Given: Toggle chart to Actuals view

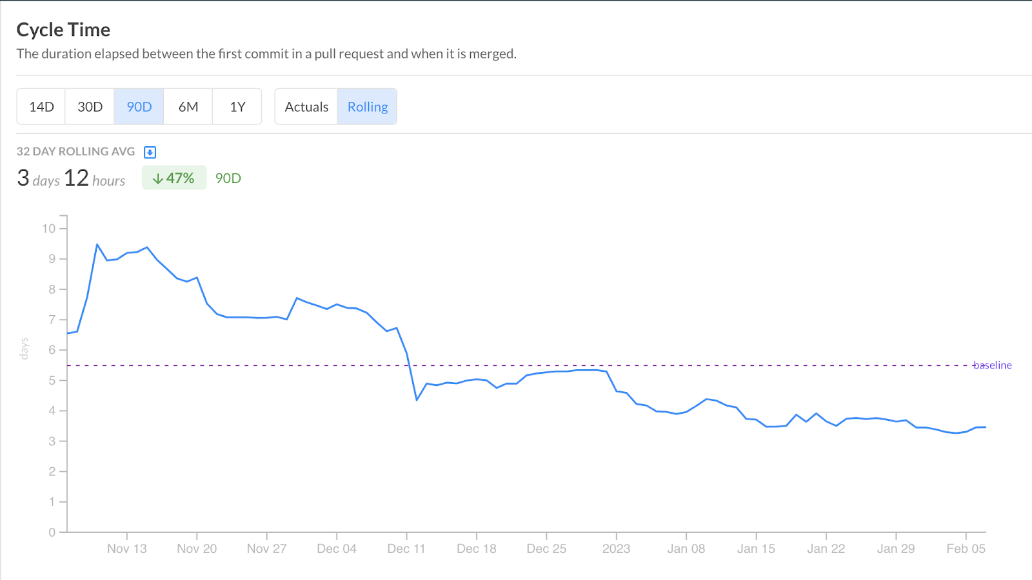Looking at the screenshot, I should point(306,107).
